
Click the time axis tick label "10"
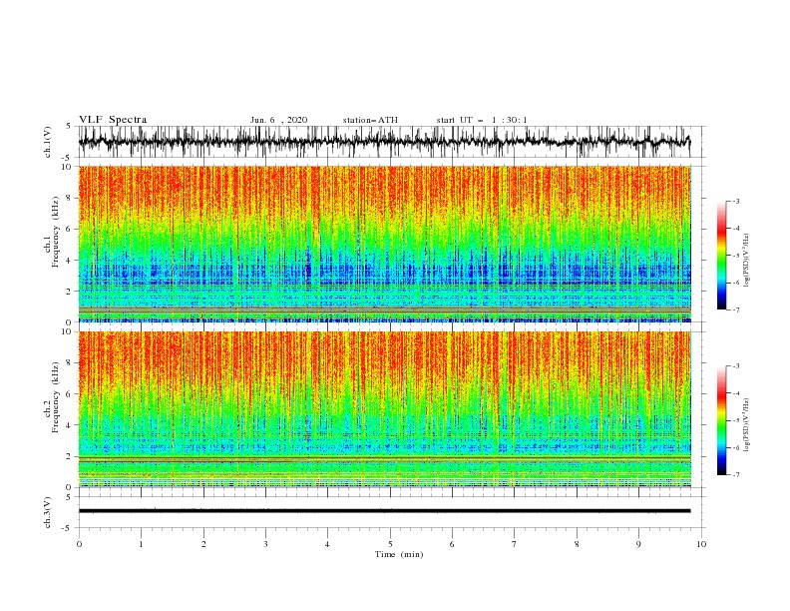point(701,544)
